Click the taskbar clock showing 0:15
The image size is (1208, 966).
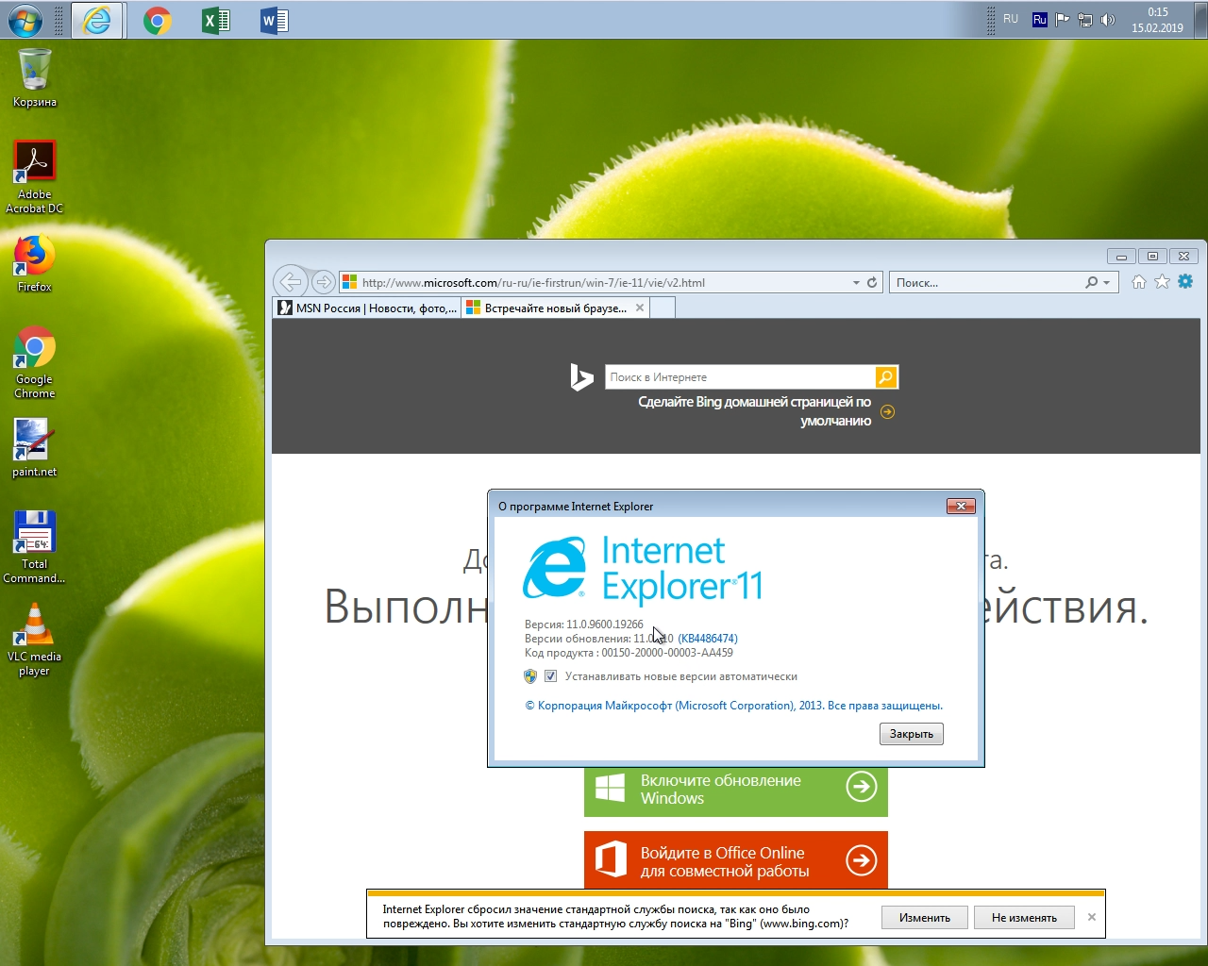1157,20
